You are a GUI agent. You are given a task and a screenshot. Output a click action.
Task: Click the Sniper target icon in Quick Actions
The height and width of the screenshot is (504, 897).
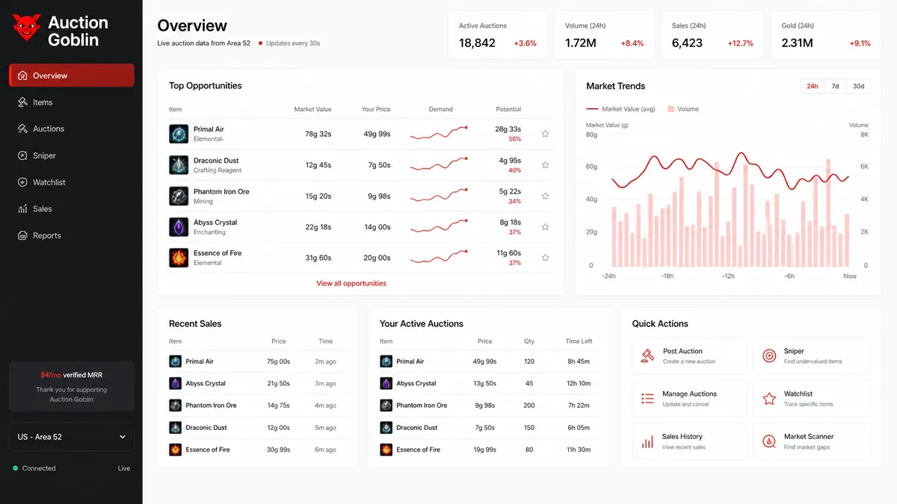pos(768,356)
